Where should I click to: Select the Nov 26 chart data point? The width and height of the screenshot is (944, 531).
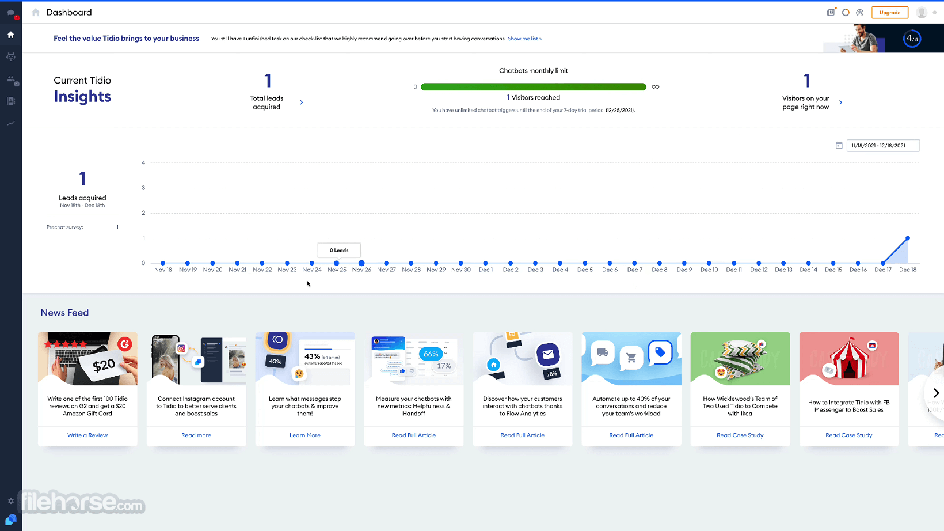[361, 263]
